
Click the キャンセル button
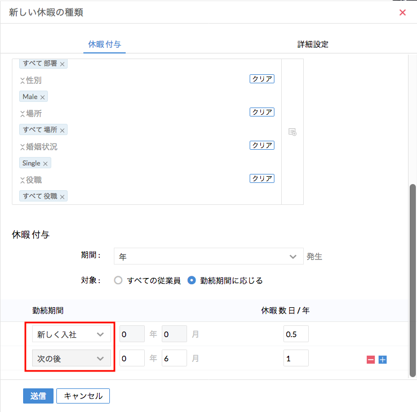[83, 396]
